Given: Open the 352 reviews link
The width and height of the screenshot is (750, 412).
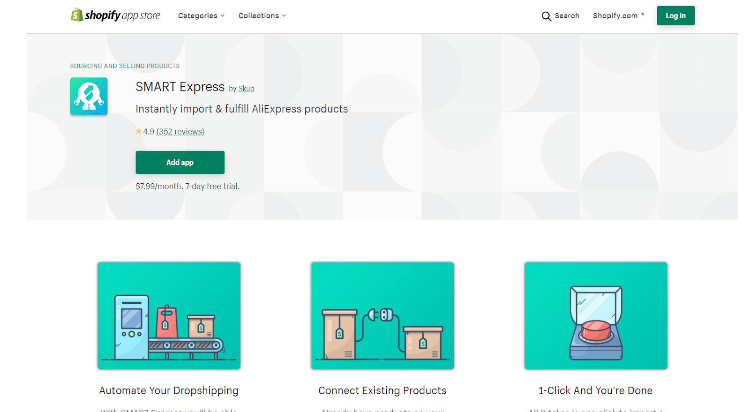Looking at the screenshot, I should click(x=180, y=132).
